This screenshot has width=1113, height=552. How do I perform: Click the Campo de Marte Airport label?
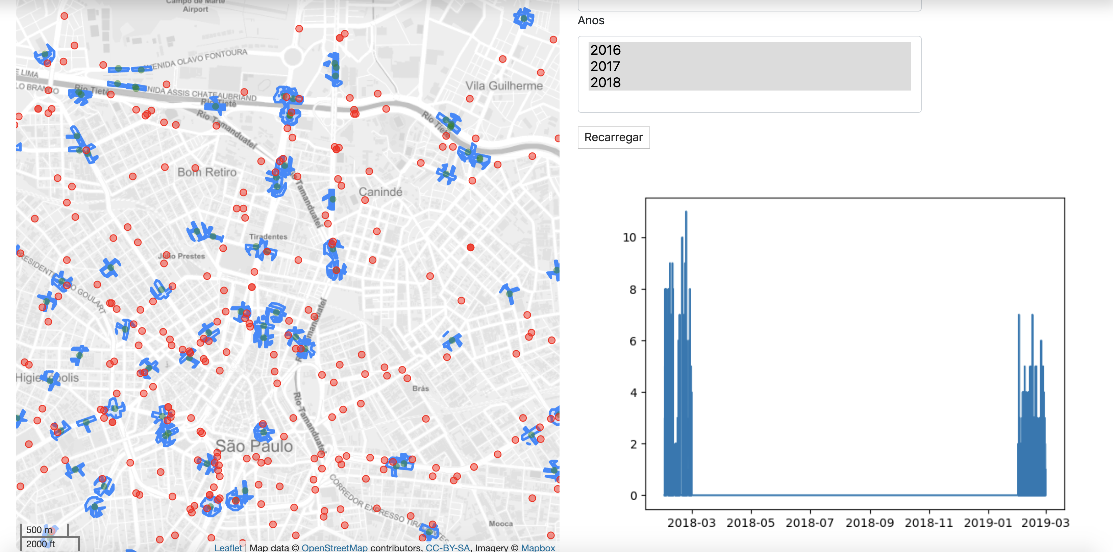(195, 6)
